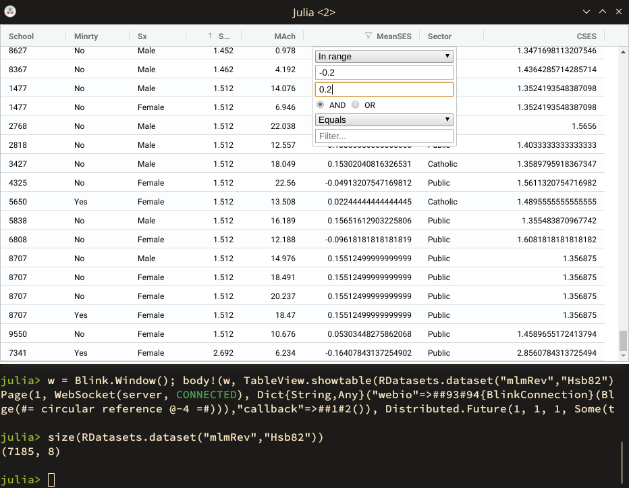Select School cell 6808
The width and height of the screenshot is (629, 488).
click(x=18, y=239)
